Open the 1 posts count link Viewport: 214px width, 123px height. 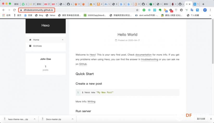pyautogui.click(x=46, y=68)
